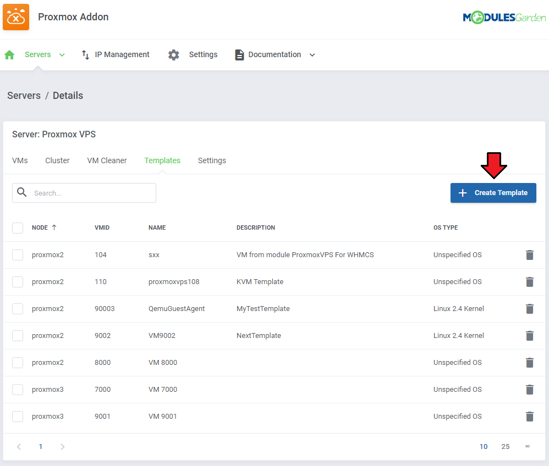Show 25 entries per page
549x466 pixels.
[x=505, y=447]
